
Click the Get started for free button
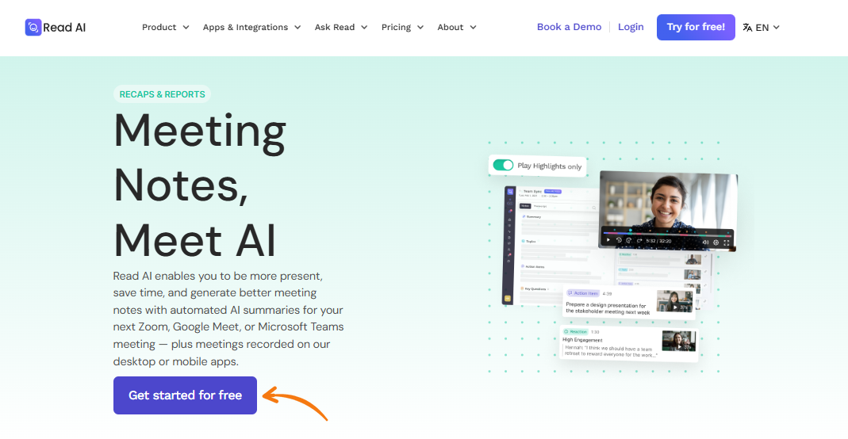[185, 395]
